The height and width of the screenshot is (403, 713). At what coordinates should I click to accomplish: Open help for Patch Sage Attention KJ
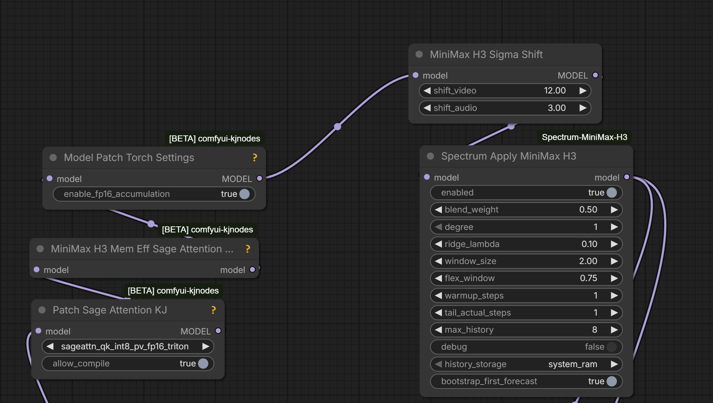click(x=214, y=310)
